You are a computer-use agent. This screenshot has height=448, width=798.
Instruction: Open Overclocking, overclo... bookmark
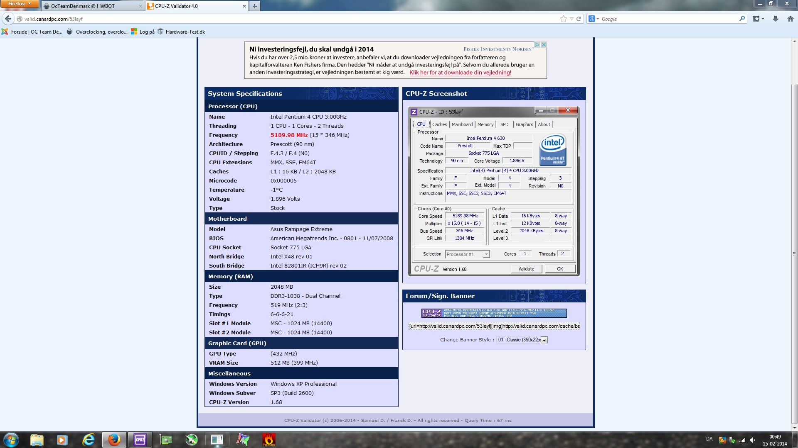(x=97, y=32)
